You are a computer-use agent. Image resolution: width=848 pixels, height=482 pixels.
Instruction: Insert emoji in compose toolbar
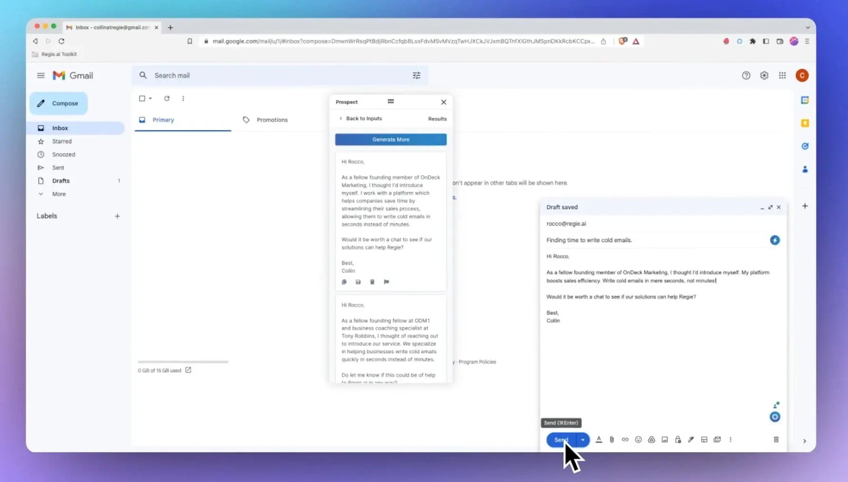[x=638, y=440]
